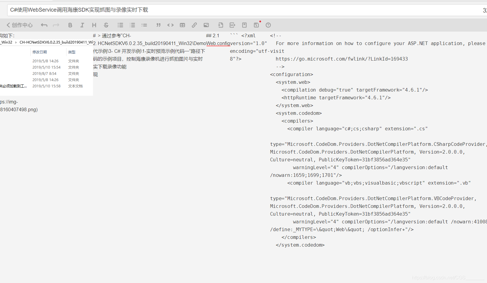Image resolution: width=487 pixels, height=283 pixels.
Task: Insert an unordered bullet list
Action: 120,25
